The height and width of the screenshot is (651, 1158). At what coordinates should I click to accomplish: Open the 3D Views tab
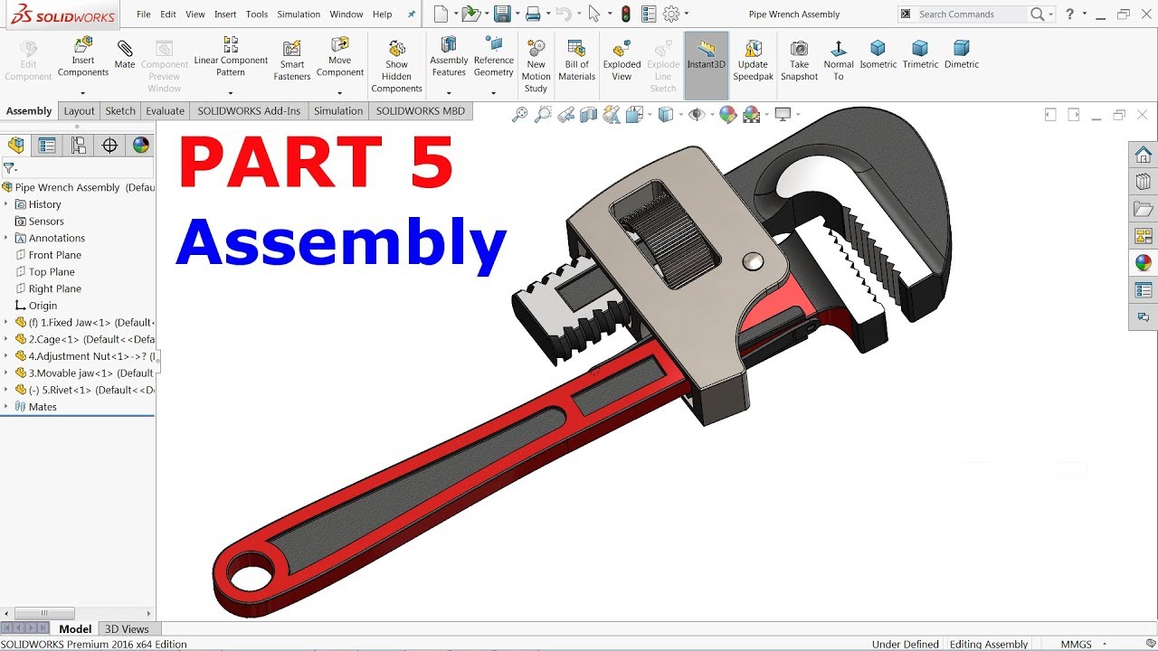pos(127,629)
